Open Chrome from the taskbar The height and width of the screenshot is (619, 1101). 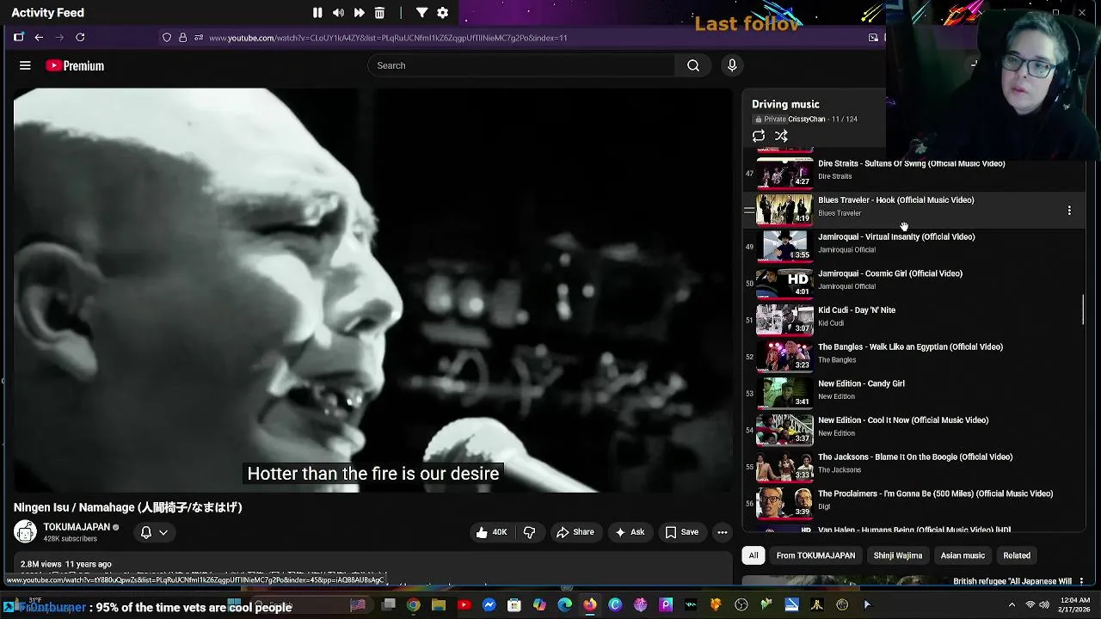tap(414, 605)
